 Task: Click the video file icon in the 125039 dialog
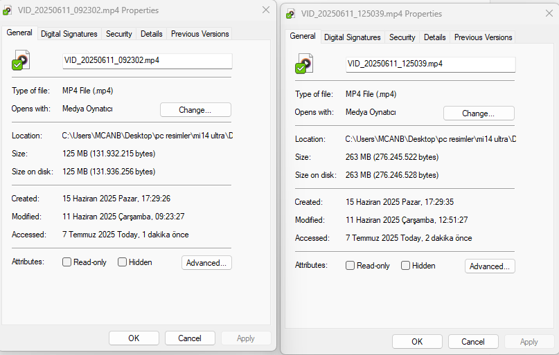(303, 65)
